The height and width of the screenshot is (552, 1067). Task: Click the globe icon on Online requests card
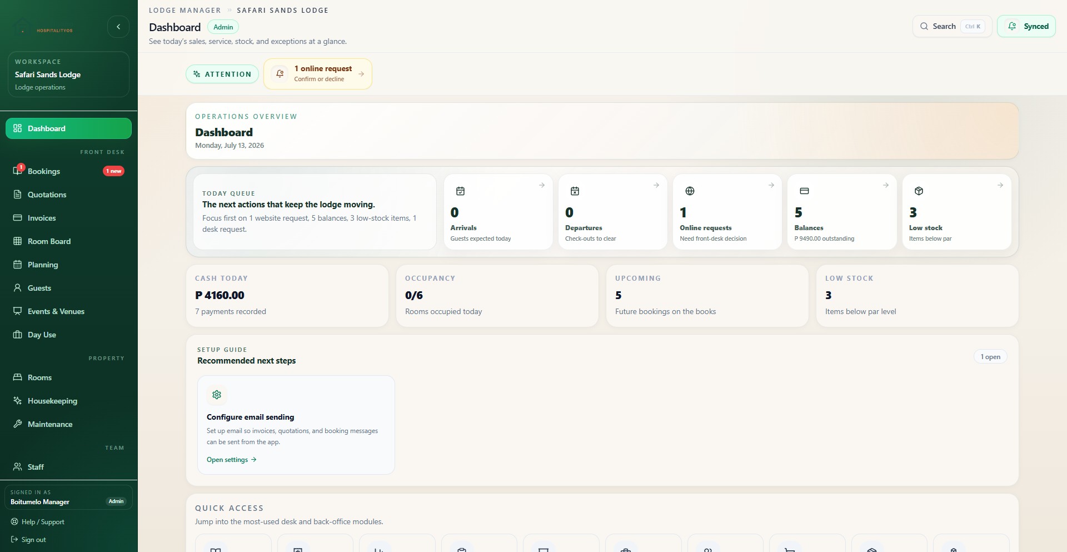[690, 191]
